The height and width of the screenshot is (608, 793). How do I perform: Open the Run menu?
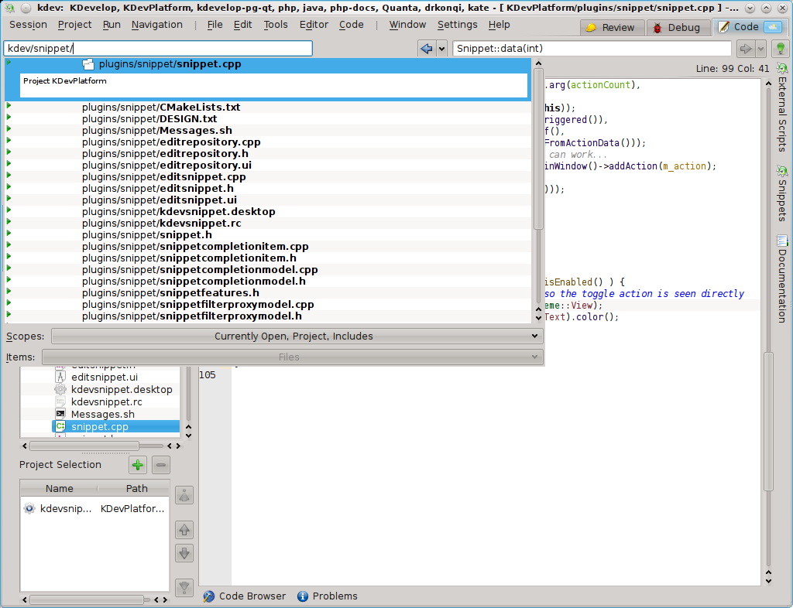point(112,25)
